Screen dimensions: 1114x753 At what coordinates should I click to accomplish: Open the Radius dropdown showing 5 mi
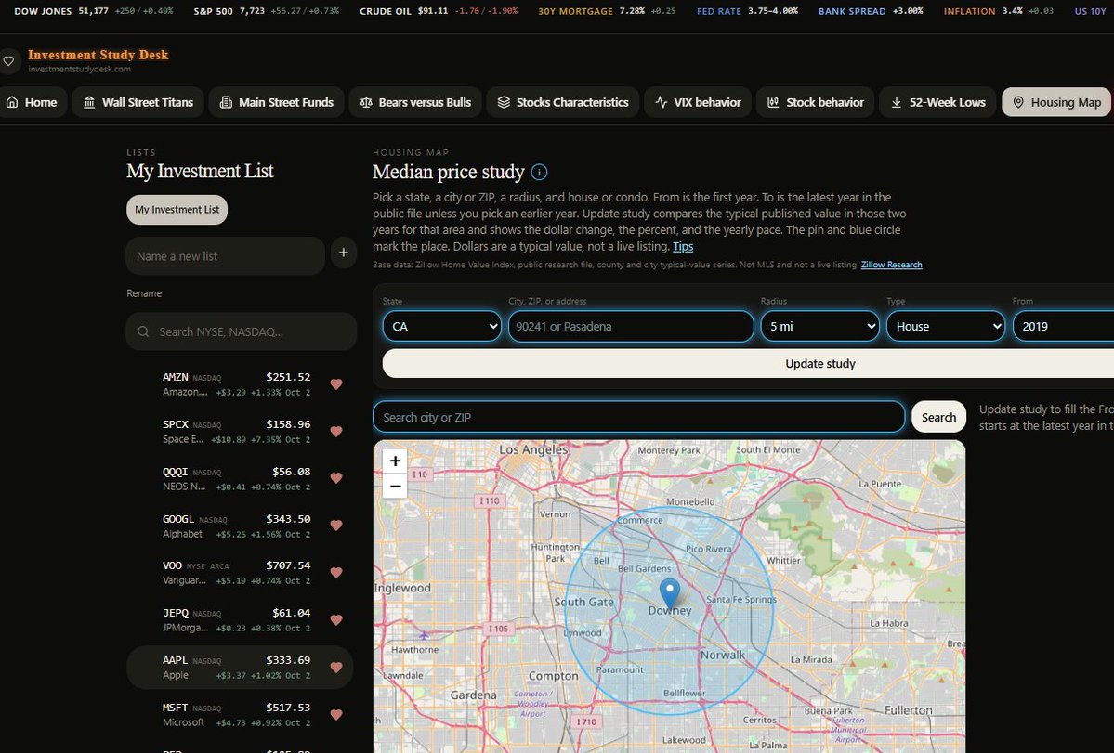point(819,327)
